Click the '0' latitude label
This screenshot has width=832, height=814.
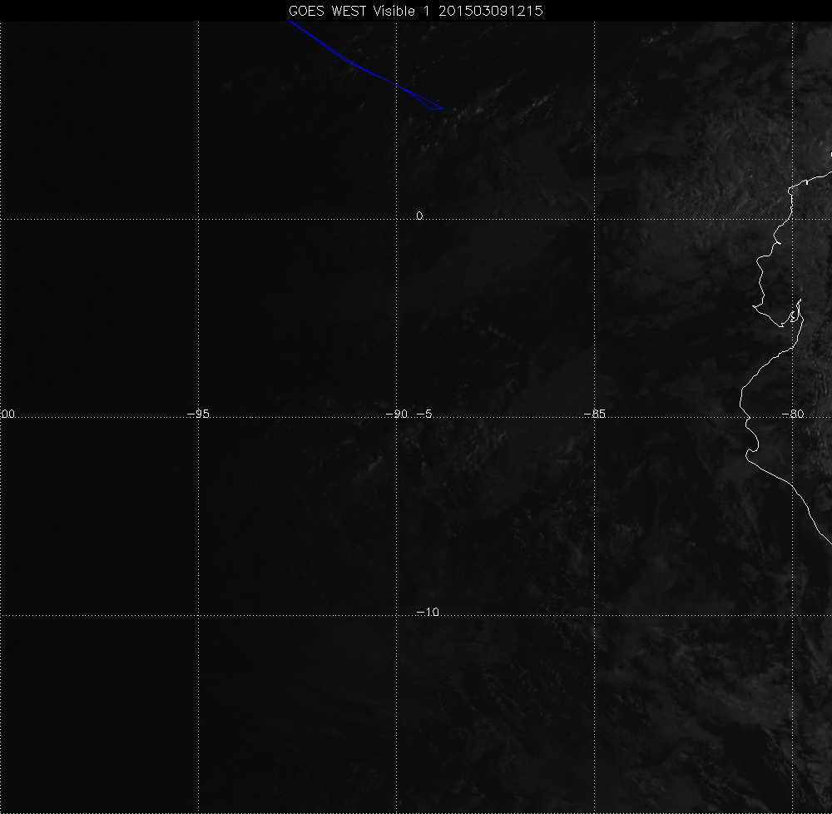coord(419,216)
